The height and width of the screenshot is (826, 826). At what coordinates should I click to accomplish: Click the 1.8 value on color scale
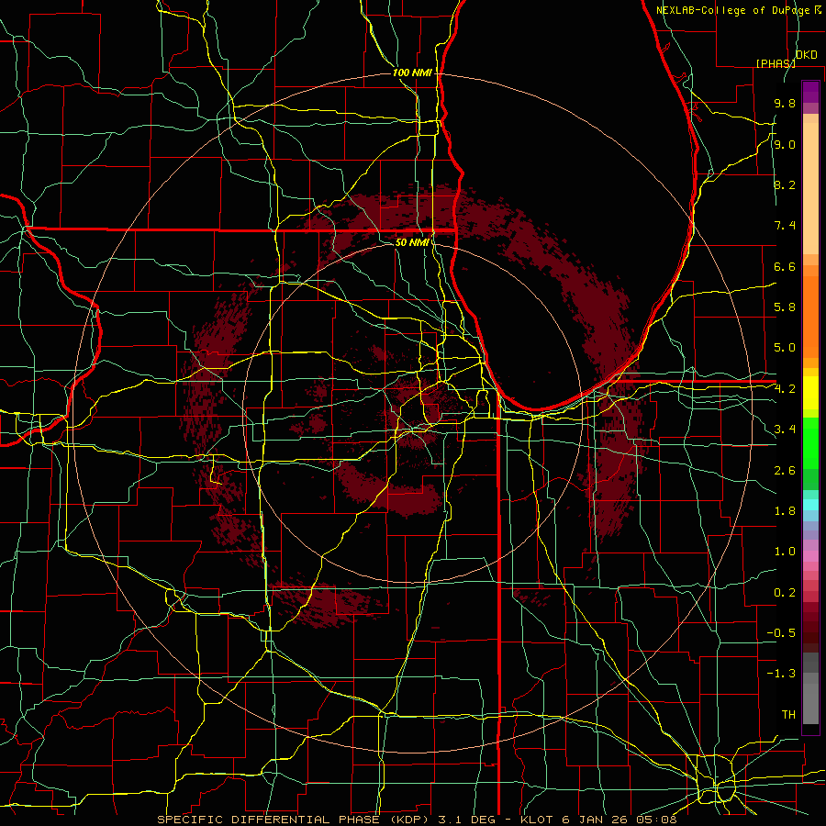[785, 511]
